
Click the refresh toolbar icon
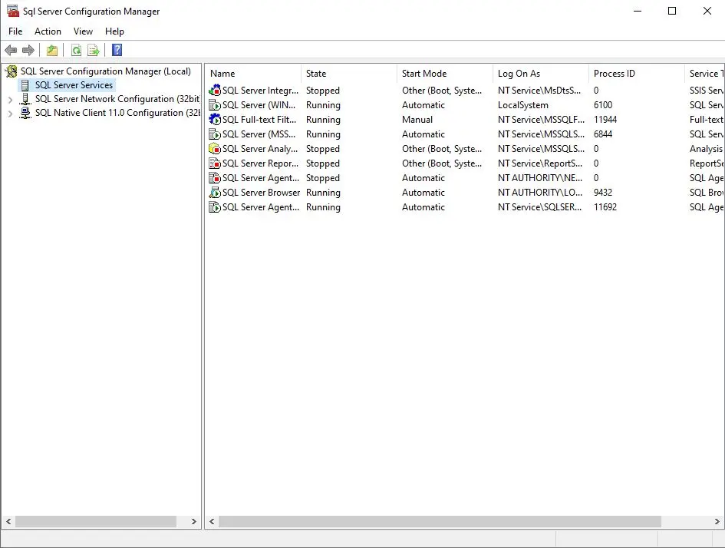(77, 50)
